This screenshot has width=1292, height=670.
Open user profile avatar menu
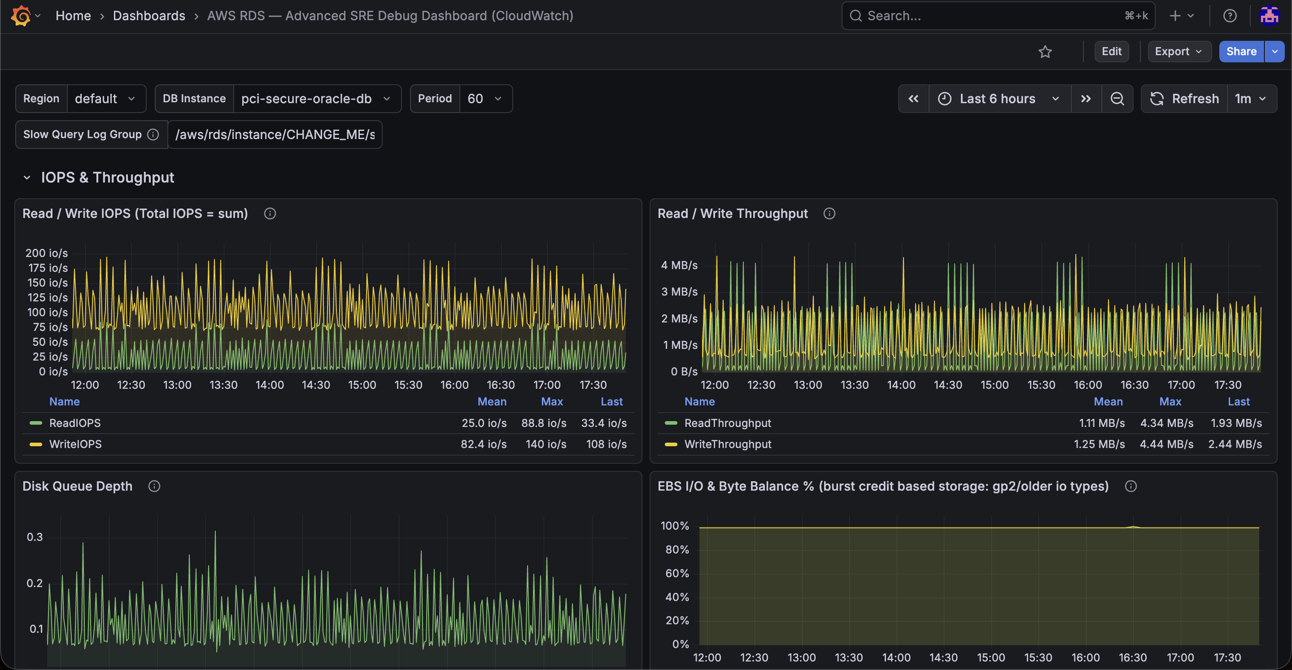[1269, 16]
